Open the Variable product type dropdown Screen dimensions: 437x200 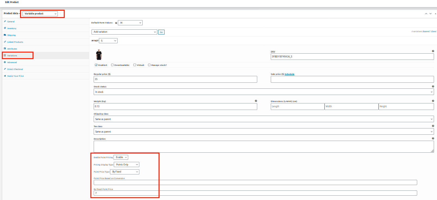[x=40, y=14]
